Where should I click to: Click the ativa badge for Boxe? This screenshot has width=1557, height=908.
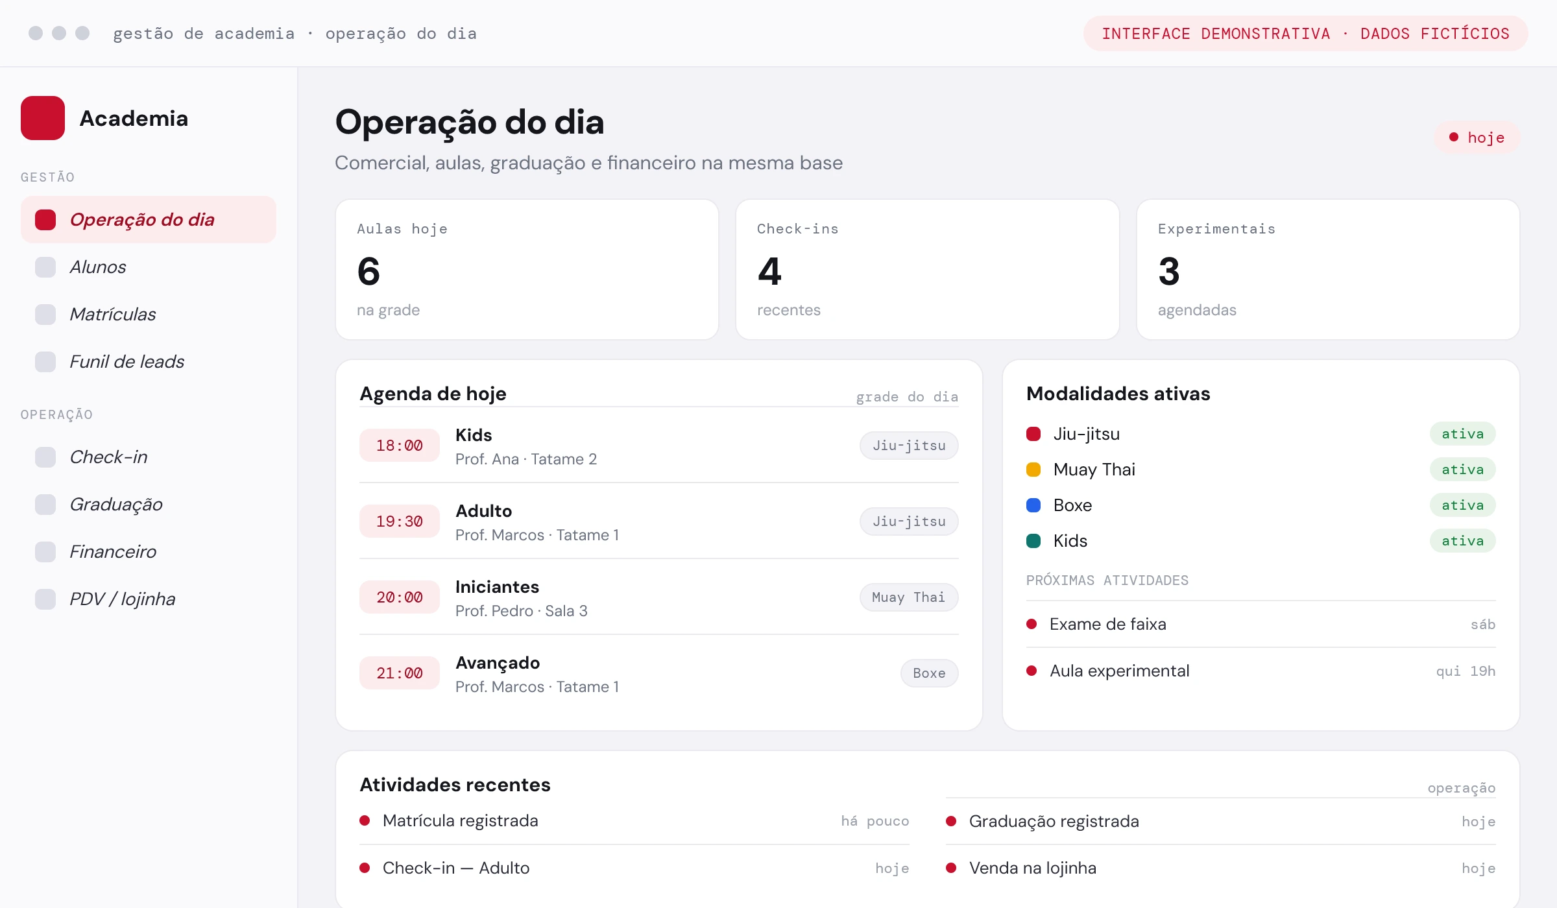tap(1462, 505)
